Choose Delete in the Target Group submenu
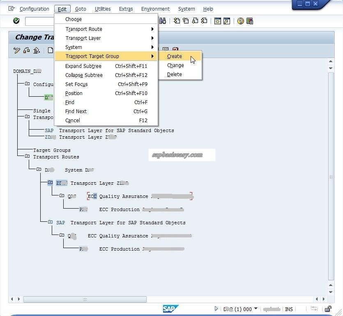The width and height of the screenshot is (343, 316). coord(180,74)
